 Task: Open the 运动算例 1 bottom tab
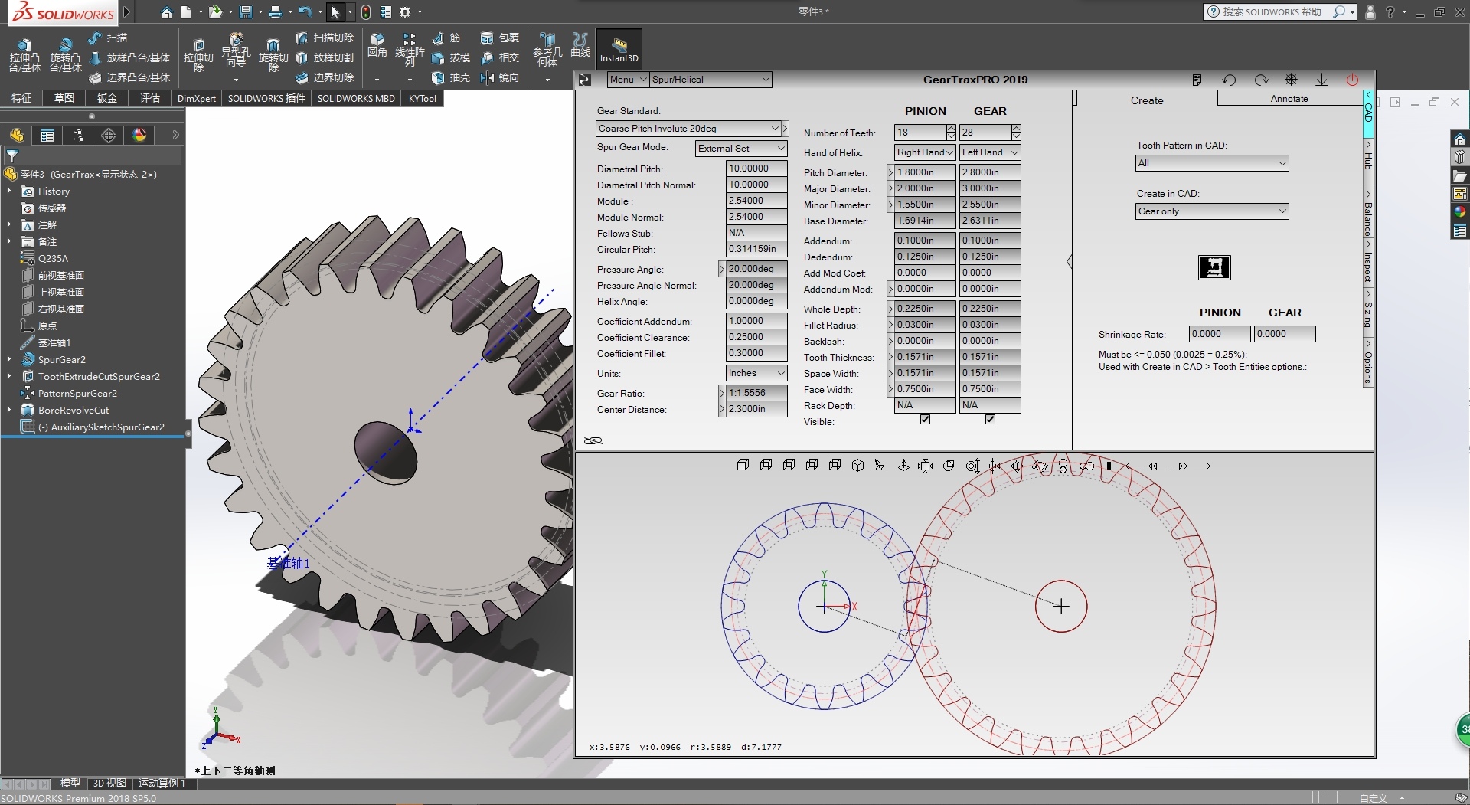point(162,783)
